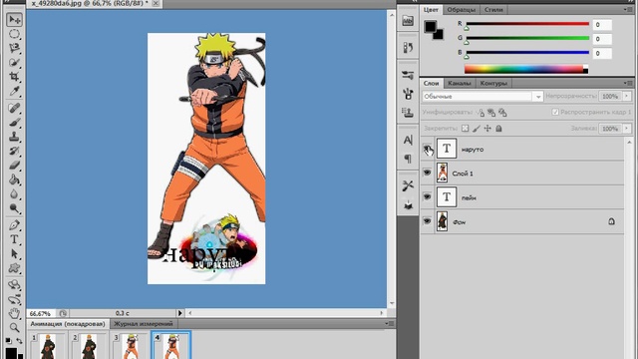Open the status bar info arrow menu
Image resolution: width=638 pixels, height=359 pixels.
pos(179,313)
